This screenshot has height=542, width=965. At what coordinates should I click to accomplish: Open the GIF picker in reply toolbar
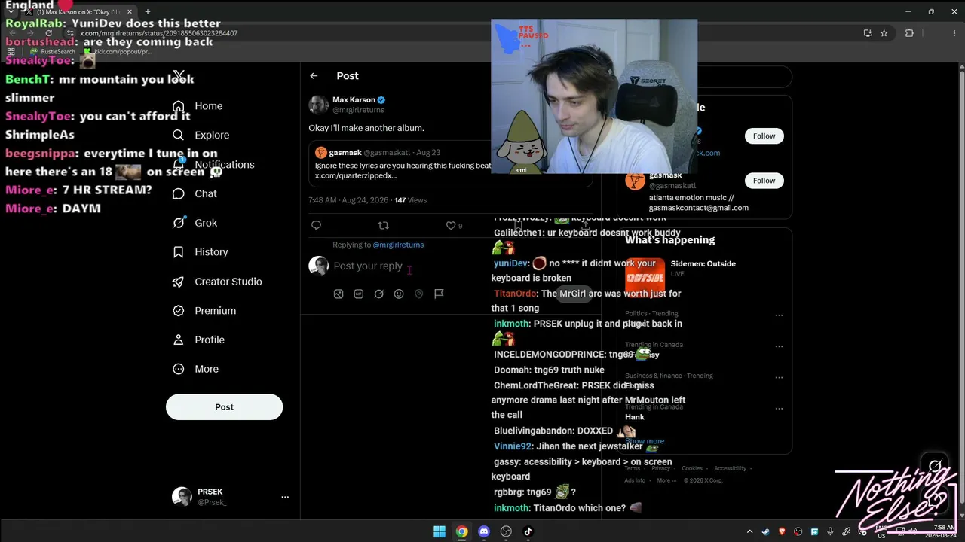click(359, 294)
